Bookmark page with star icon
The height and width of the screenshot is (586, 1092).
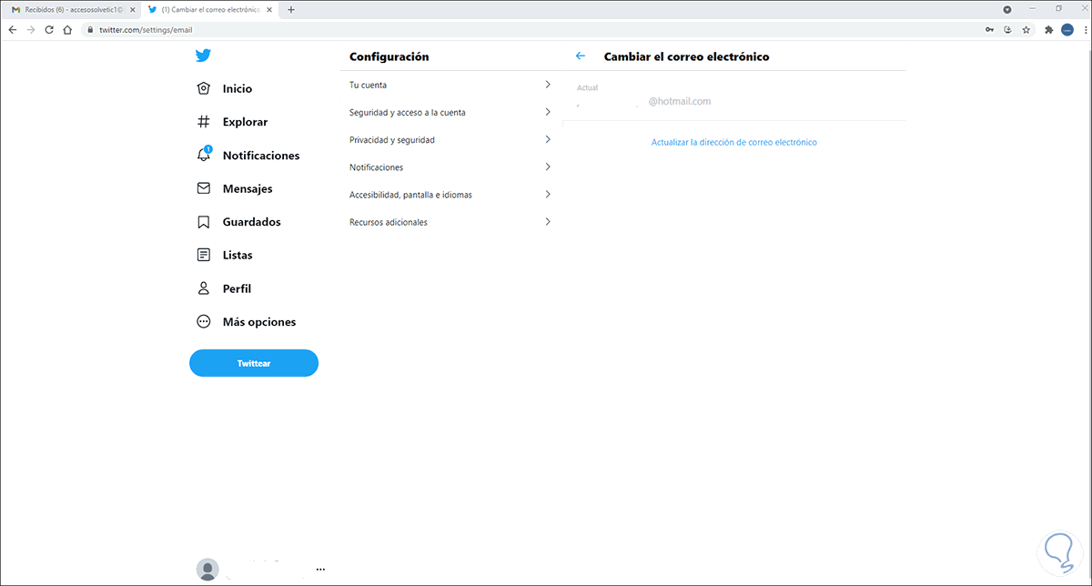pyautogui.click(x=1026, y=29)
